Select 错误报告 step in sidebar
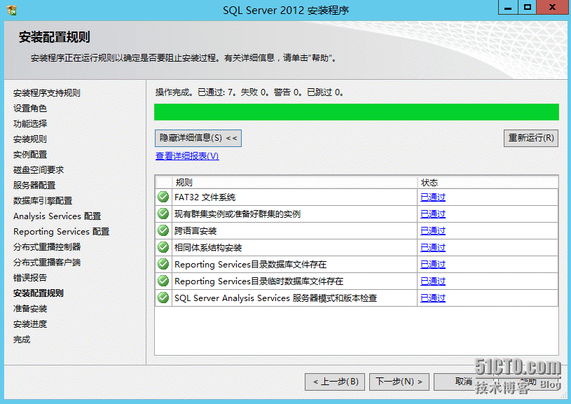 [30, 278]
